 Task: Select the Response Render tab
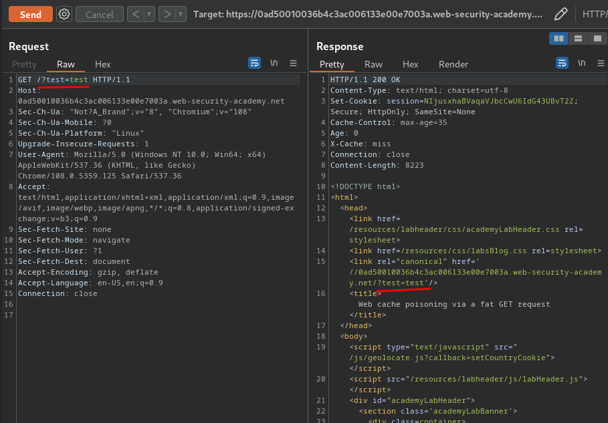pyautogui.click(x=453, y=64)
